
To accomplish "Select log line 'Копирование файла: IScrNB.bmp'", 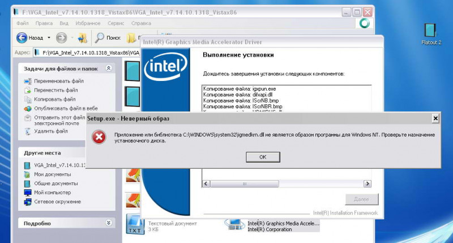I will (241, 101).
